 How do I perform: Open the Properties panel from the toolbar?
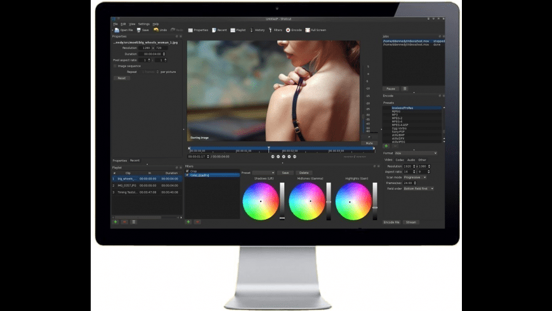(198, 30)
